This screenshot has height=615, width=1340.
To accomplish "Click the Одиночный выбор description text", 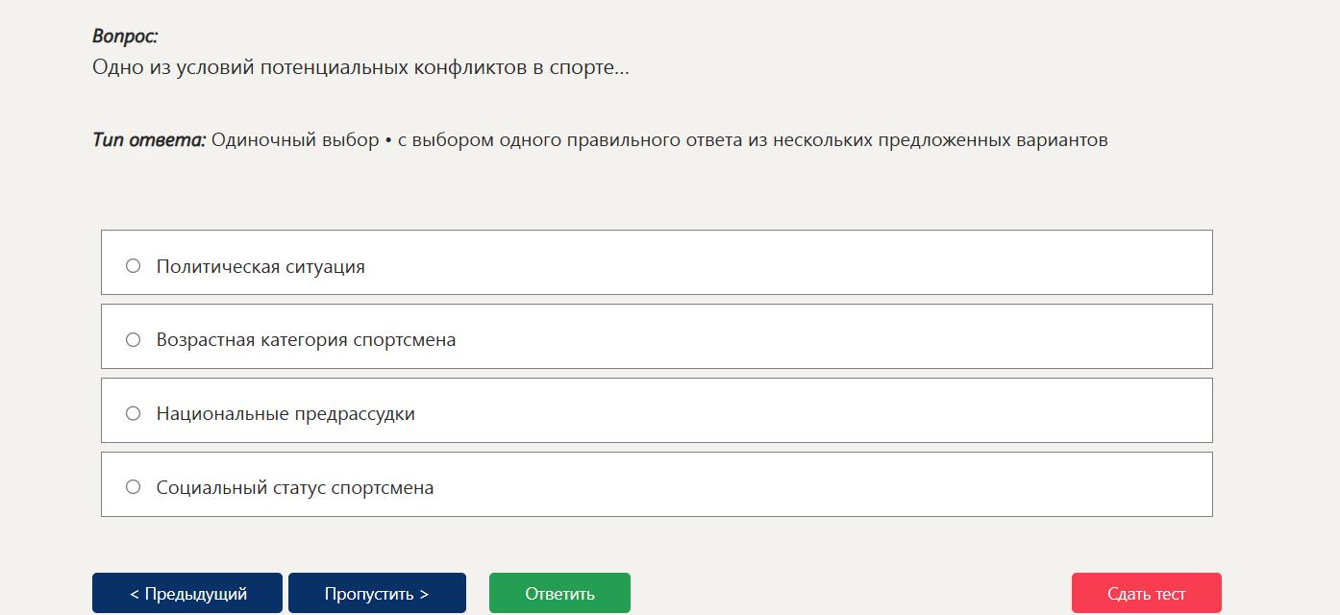I will (659, 140).
